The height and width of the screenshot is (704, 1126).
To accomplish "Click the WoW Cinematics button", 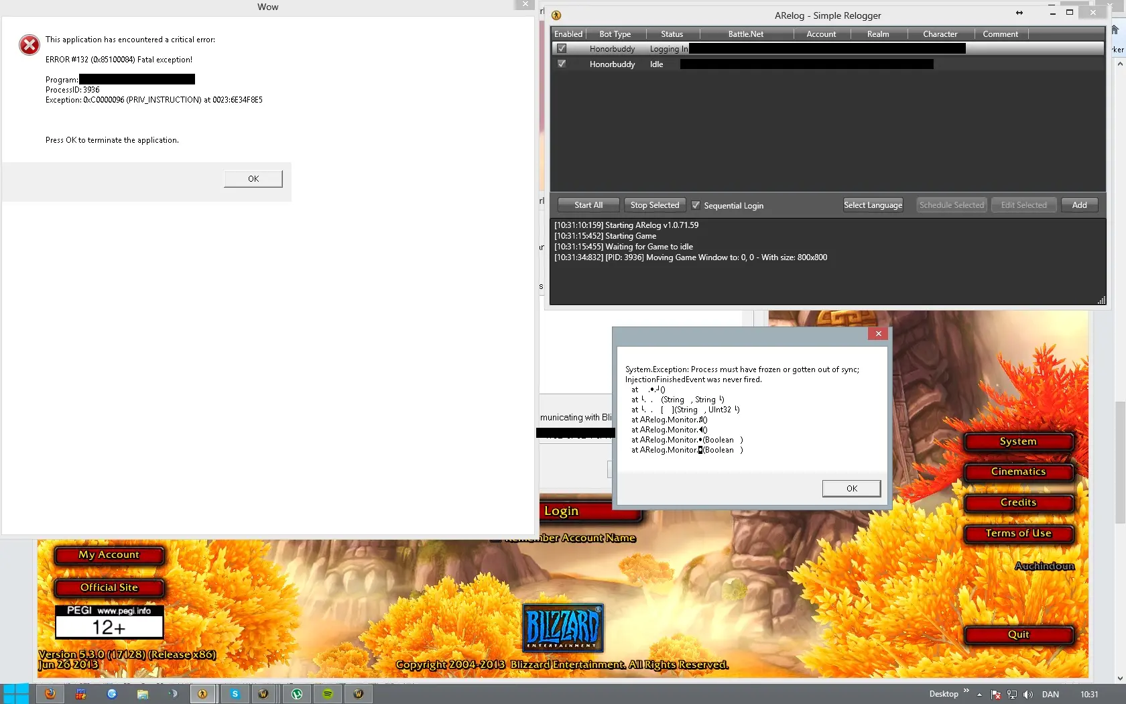I will click(1018, 472).
